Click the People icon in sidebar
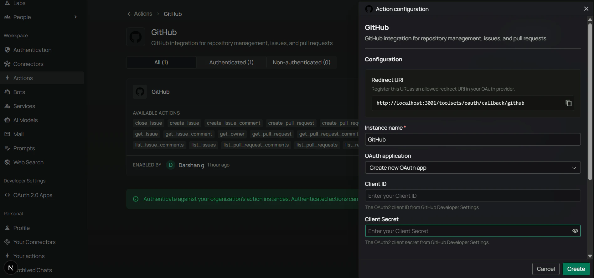The width and height of the screenshot is (594, 278). pyautogui.click(x=7, y=17)
